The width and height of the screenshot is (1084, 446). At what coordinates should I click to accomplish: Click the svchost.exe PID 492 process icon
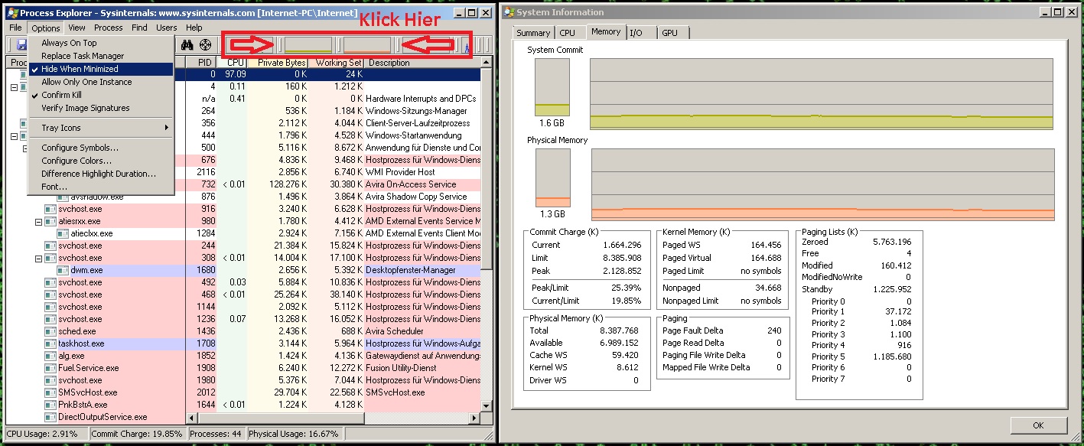click(x=50, y=282)
